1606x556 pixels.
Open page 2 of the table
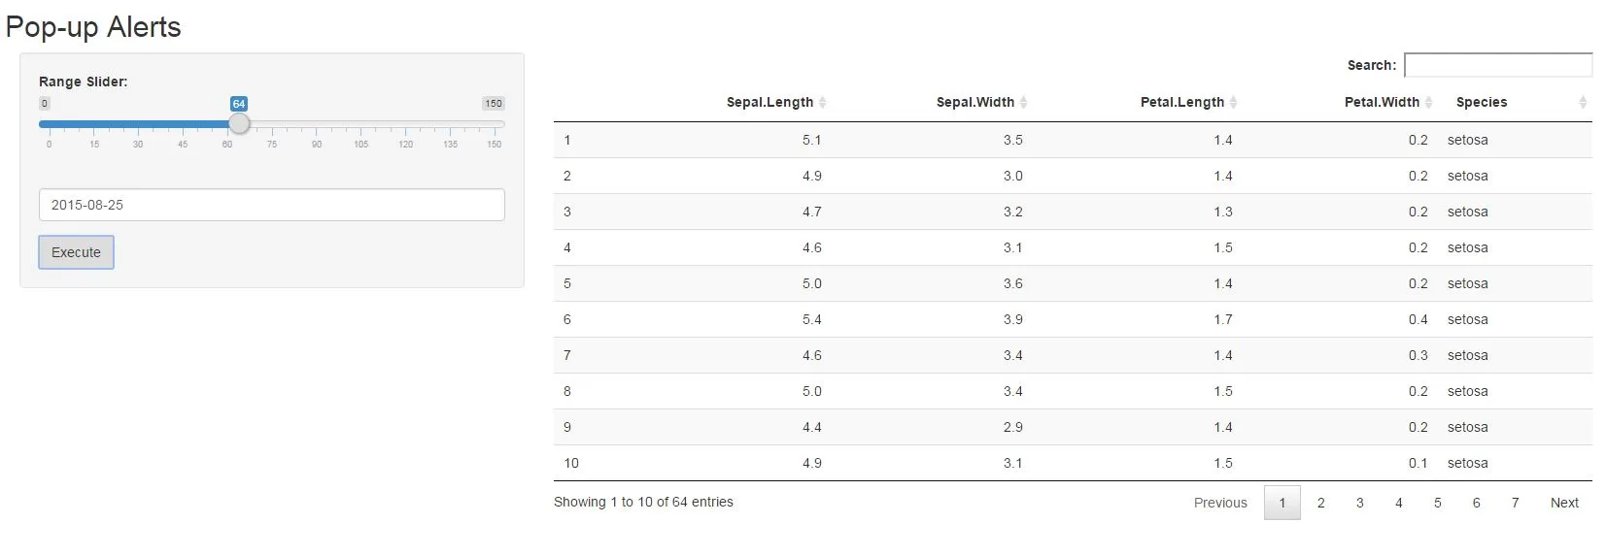[x=1320, y=503]
